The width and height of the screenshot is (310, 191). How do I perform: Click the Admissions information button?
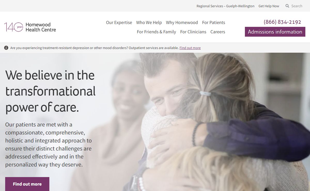click(275, 32)
